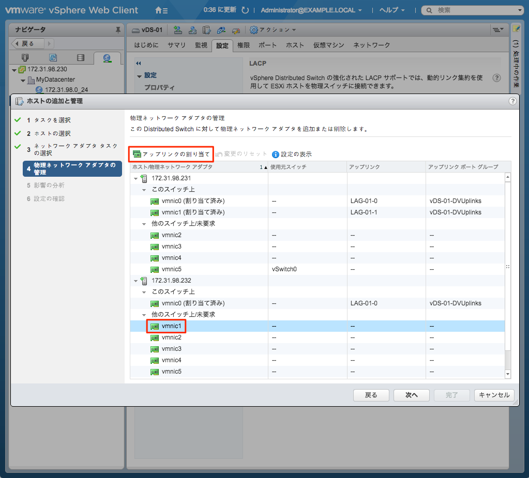Collapse このスイッチ上 under 172.31.98.231
Image resolution: width=529 pixels, height=478 pixels.
tap(144, 190)
